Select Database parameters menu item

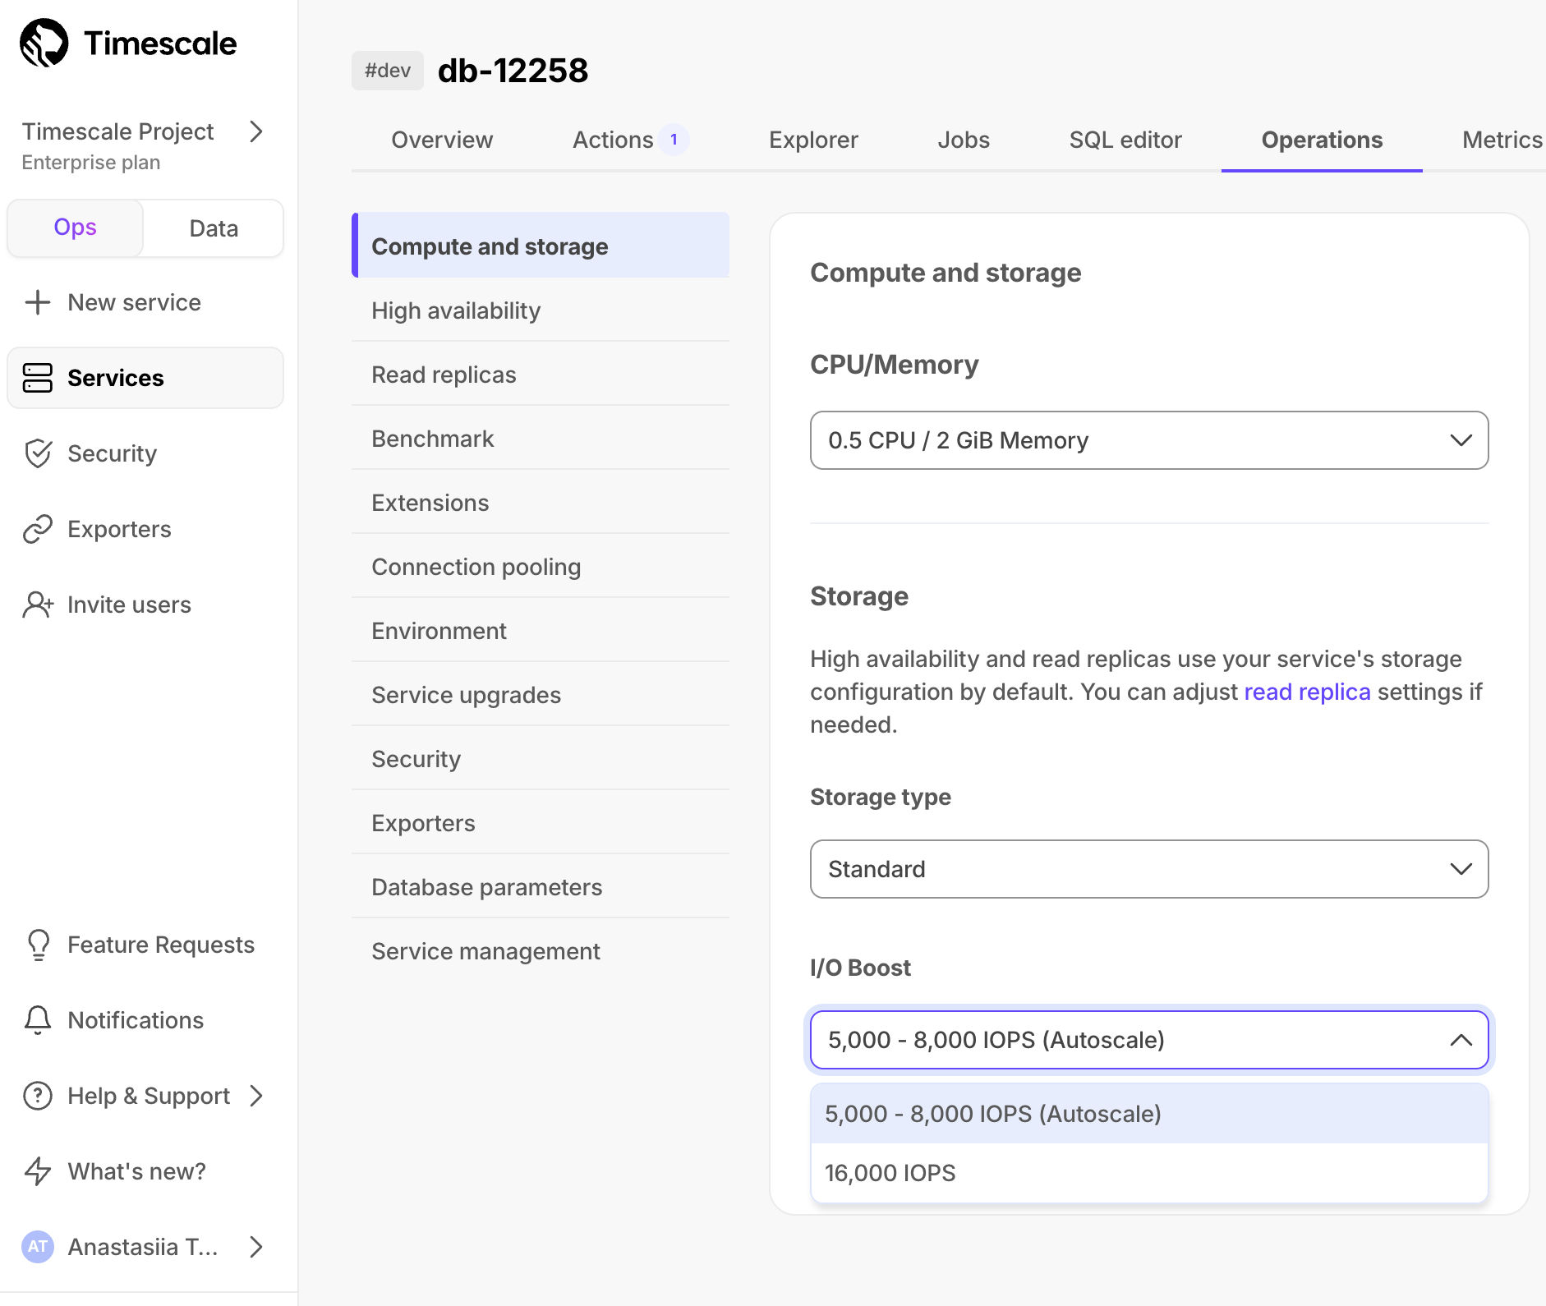[x=541, y=887]
